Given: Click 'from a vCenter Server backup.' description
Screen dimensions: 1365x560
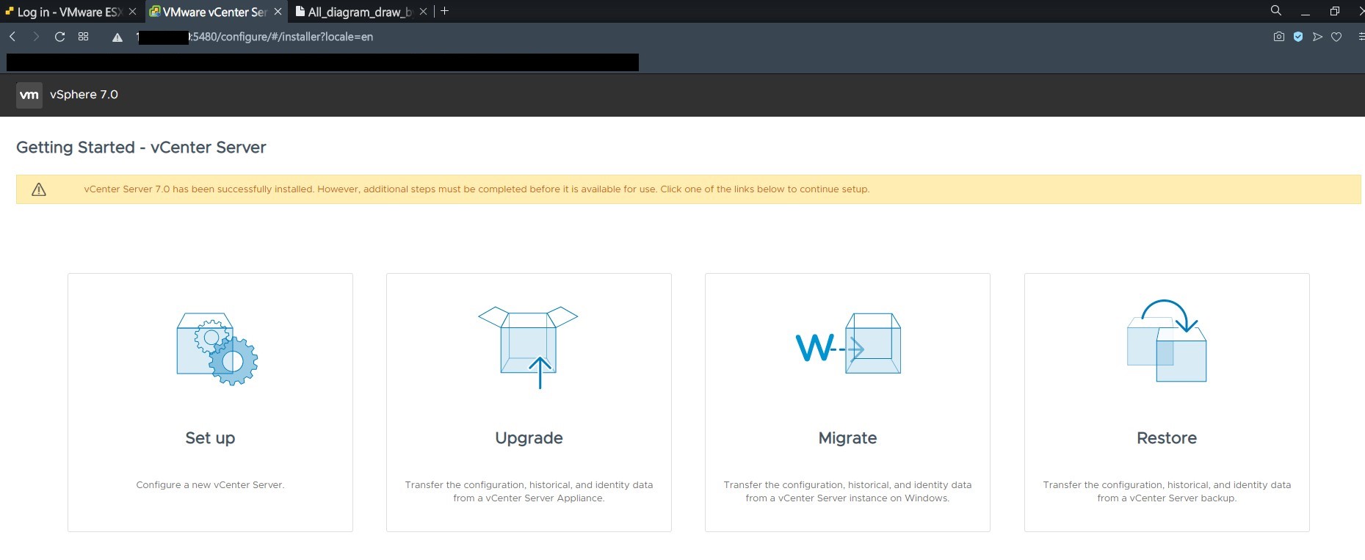Looking at the screenshot, I should 1167,498.
